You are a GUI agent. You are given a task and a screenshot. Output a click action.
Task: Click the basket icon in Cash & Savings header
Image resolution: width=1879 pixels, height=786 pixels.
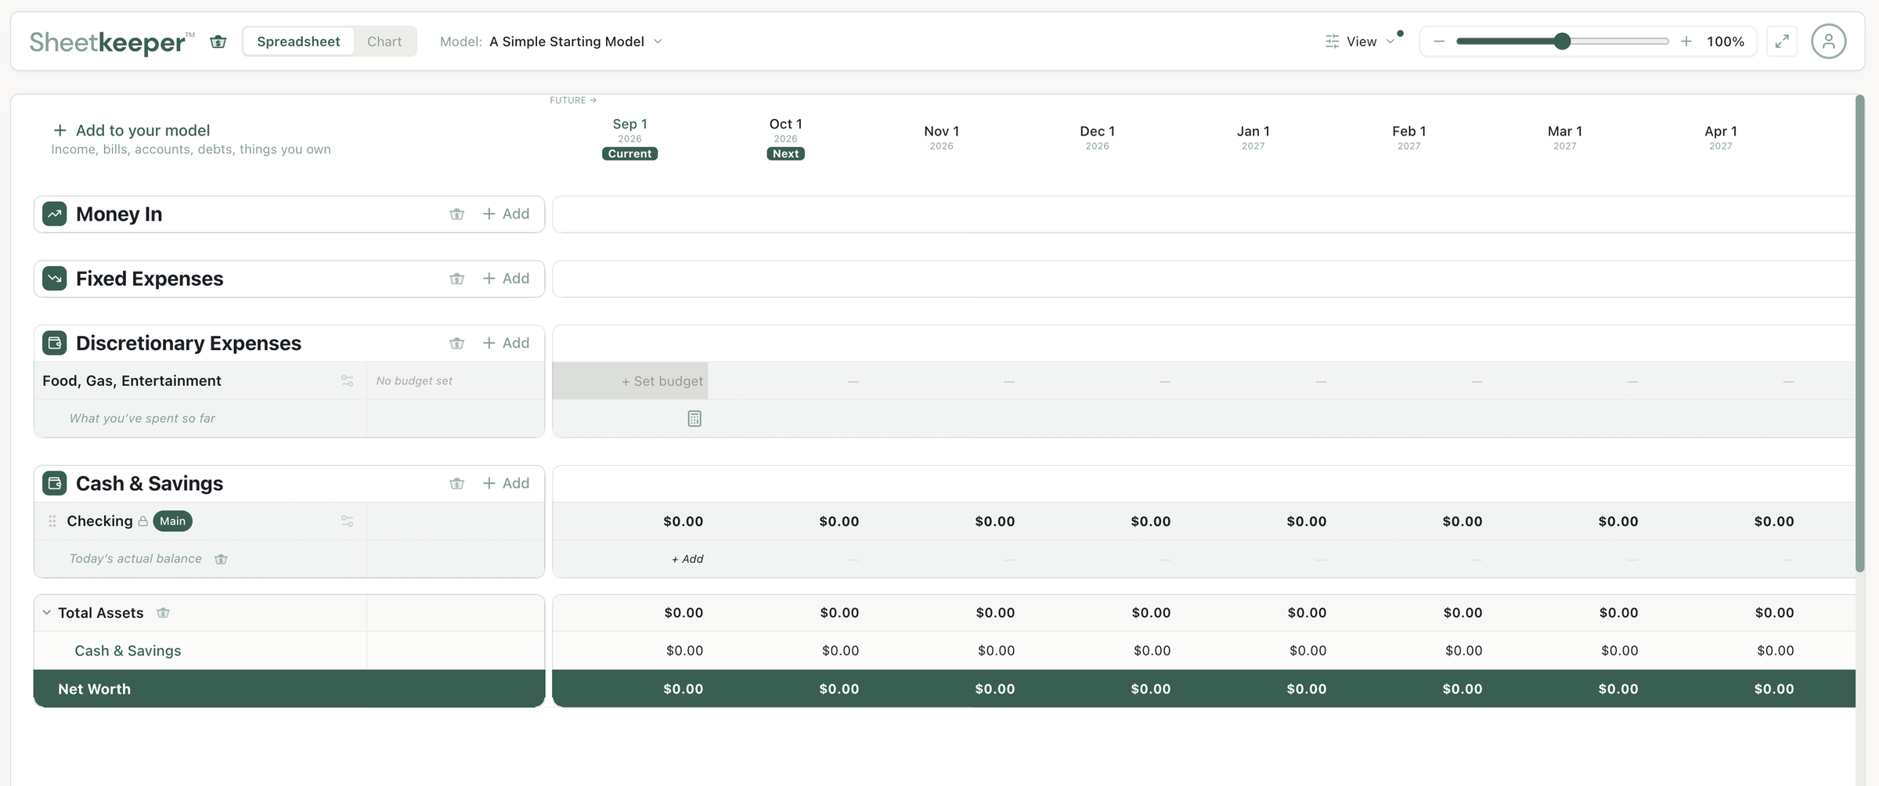tap(457, 483)
